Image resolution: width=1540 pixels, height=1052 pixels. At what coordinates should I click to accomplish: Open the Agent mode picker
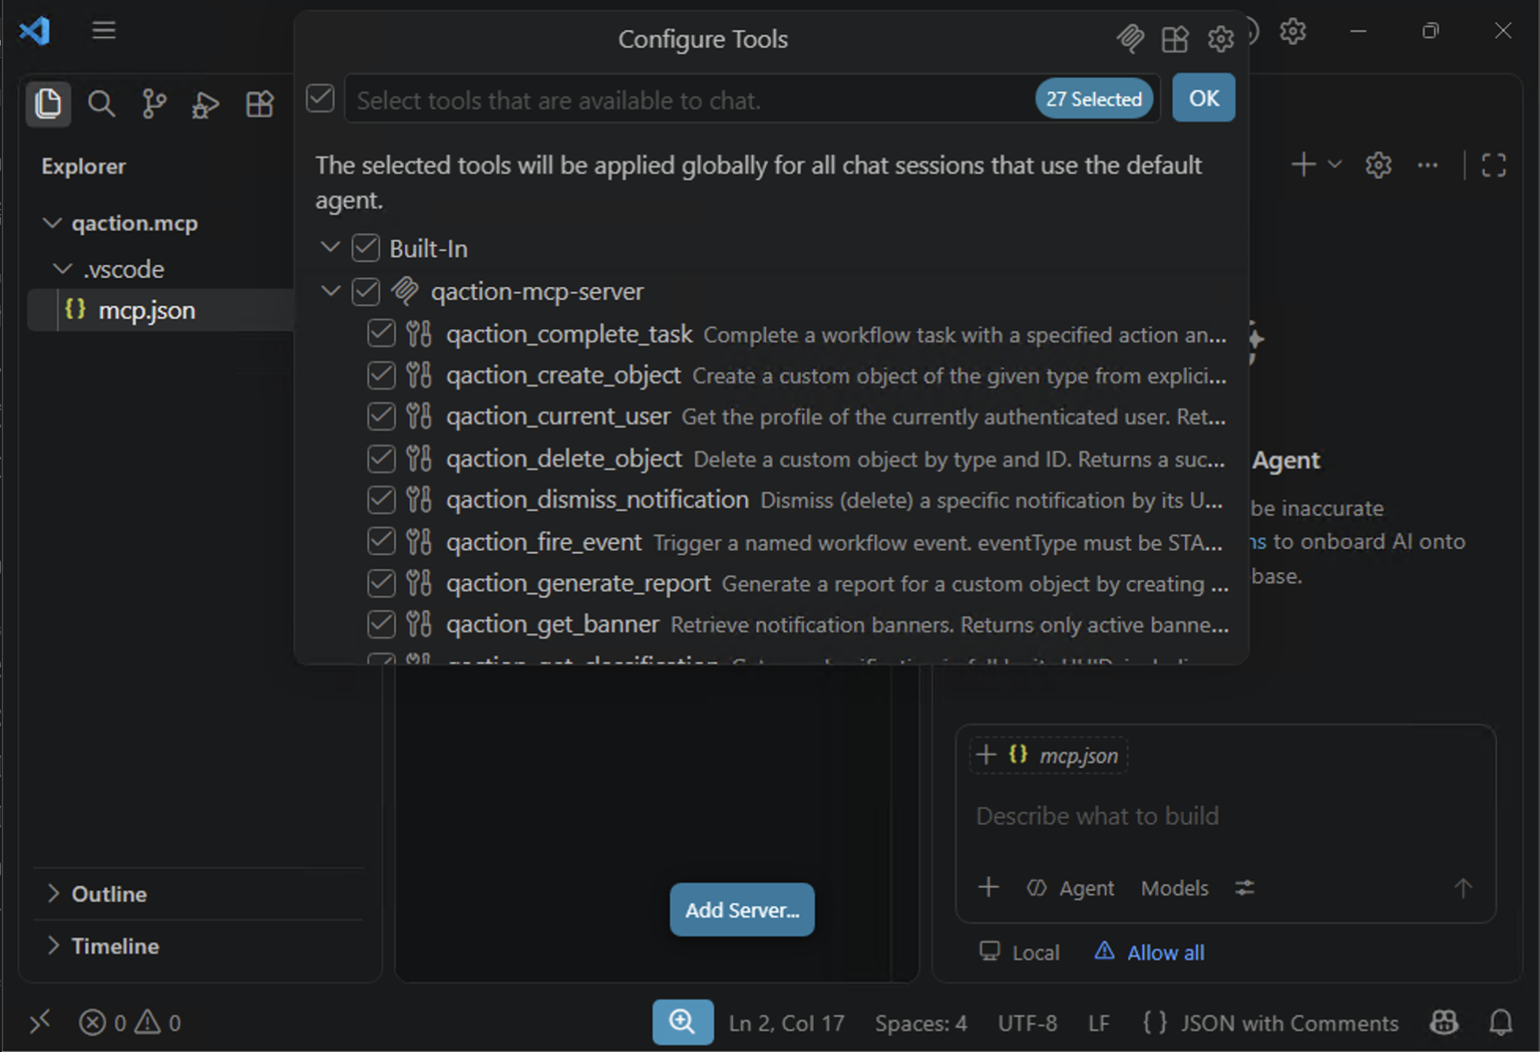coord(1070,888)
